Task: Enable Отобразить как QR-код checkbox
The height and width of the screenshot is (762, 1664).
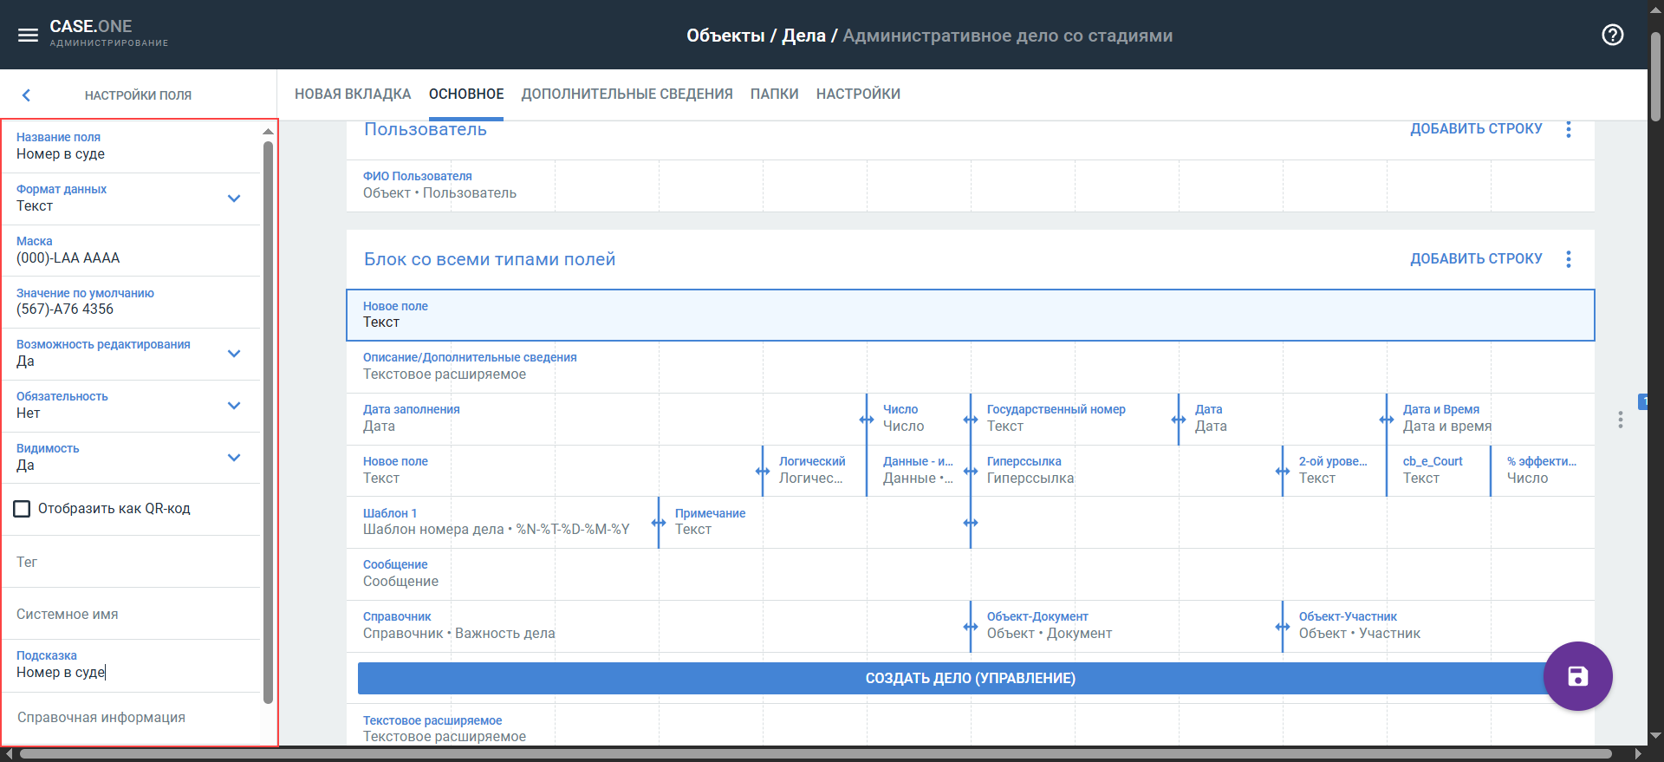Action: [23, 509]
